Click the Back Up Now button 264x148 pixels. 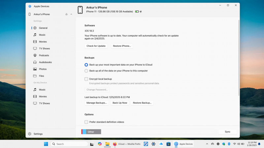tap(120, 103)
